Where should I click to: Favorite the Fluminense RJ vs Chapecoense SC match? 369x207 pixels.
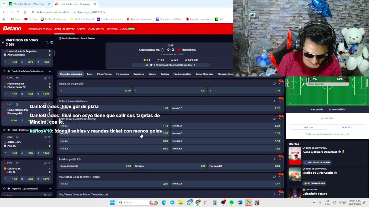coord(49,78)
